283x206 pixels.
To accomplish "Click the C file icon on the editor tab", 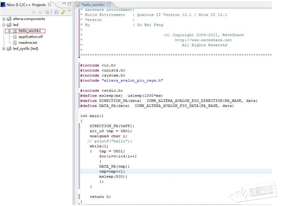I will click(x=78, y=5).
